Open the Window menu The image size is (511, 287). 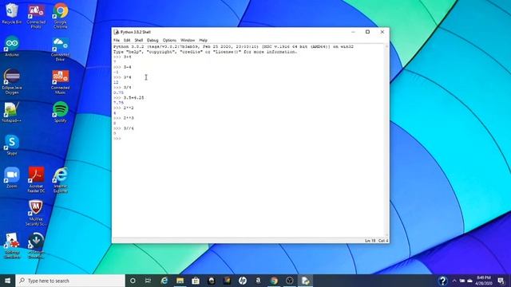coord(188,41)
